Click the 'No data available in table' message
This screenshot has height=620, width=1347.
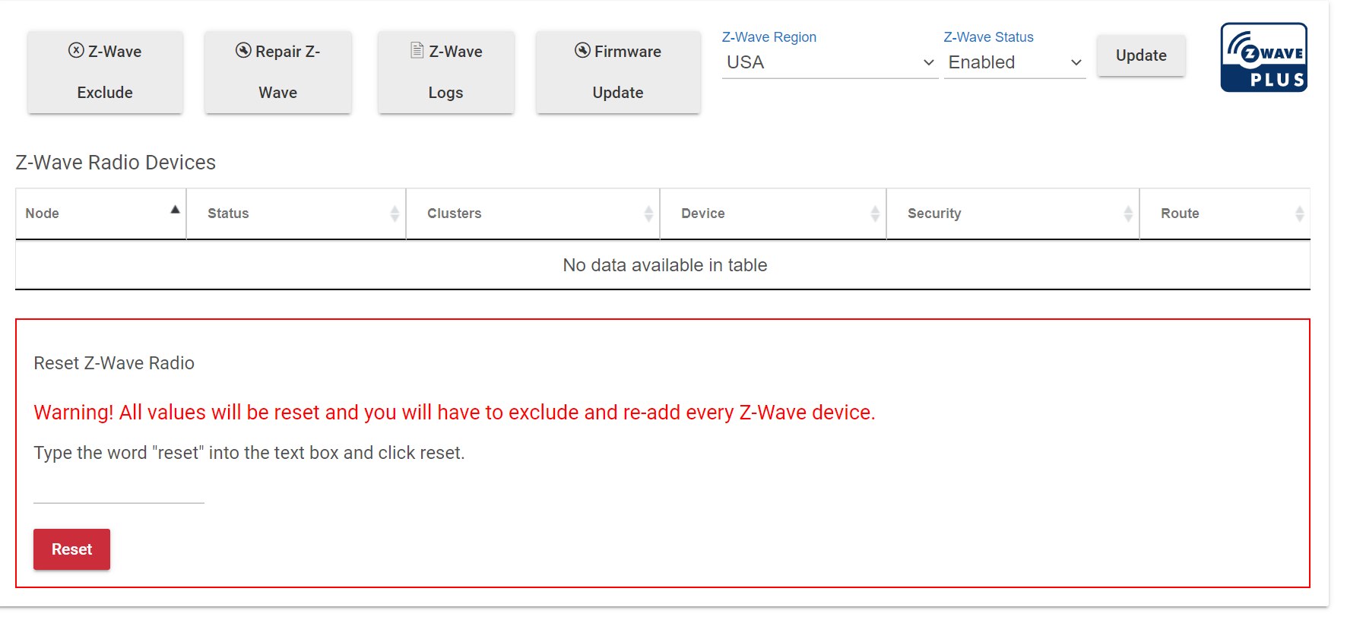tap(664, 265)
